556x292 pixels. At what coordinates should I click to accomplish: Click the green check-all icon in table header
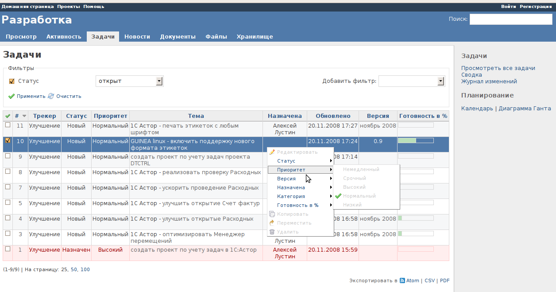coord(8,116)
